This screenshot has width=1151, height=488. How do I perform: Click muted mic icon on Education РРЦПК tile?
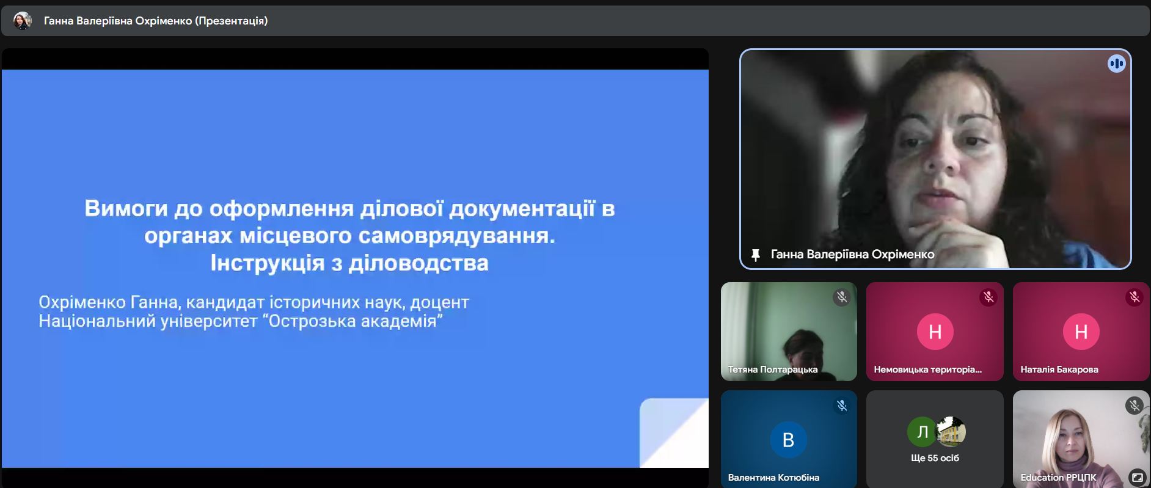(1134, 406)
